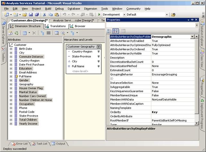The width and height of the screenshot is (206, 152).
Task: Switch to the Translations tab
Action: pos(56,26)
